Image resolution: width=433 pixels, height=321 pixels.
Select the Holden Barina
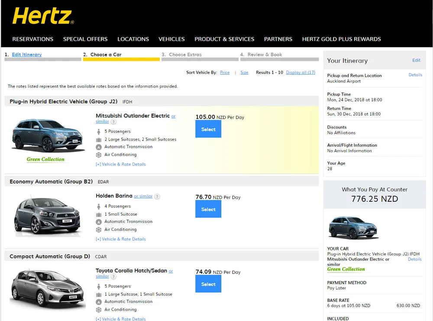point(208,210)
